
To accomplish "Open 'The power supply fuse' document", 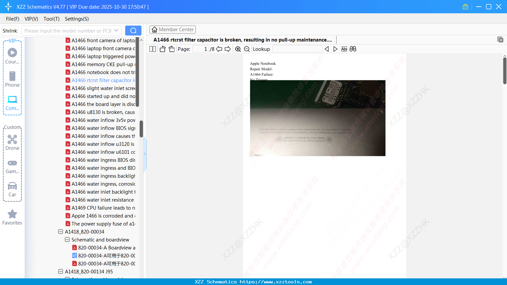I will 101,224.
